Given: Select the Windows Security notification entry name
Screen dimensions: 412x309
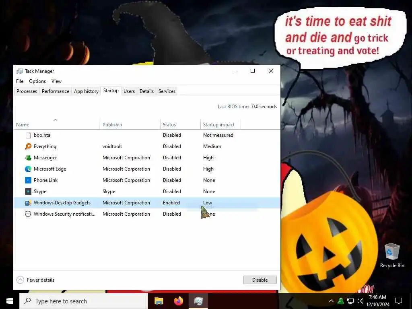Looking at the screenshot, I should point(65,214).
